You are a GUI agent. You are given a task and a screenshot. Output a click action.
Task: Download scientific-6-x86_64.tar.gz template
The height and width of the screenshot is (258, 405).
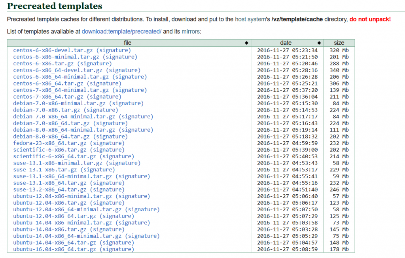pos(55,156)
